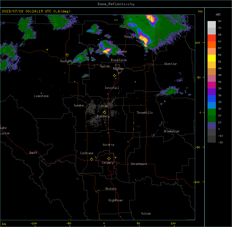The width and height of the screenshot is (232, 227).
Task: Select the yellow diamond marker south of RedDeer
Action: [x=115, y=76]
